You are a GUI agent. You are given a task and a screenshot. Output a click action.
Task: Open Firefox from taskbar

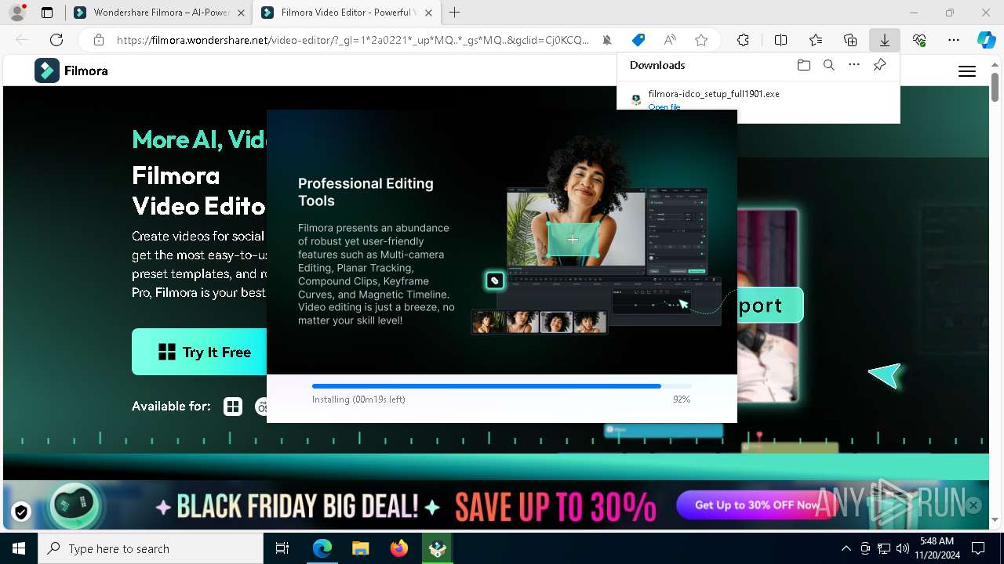coord(398,548)
